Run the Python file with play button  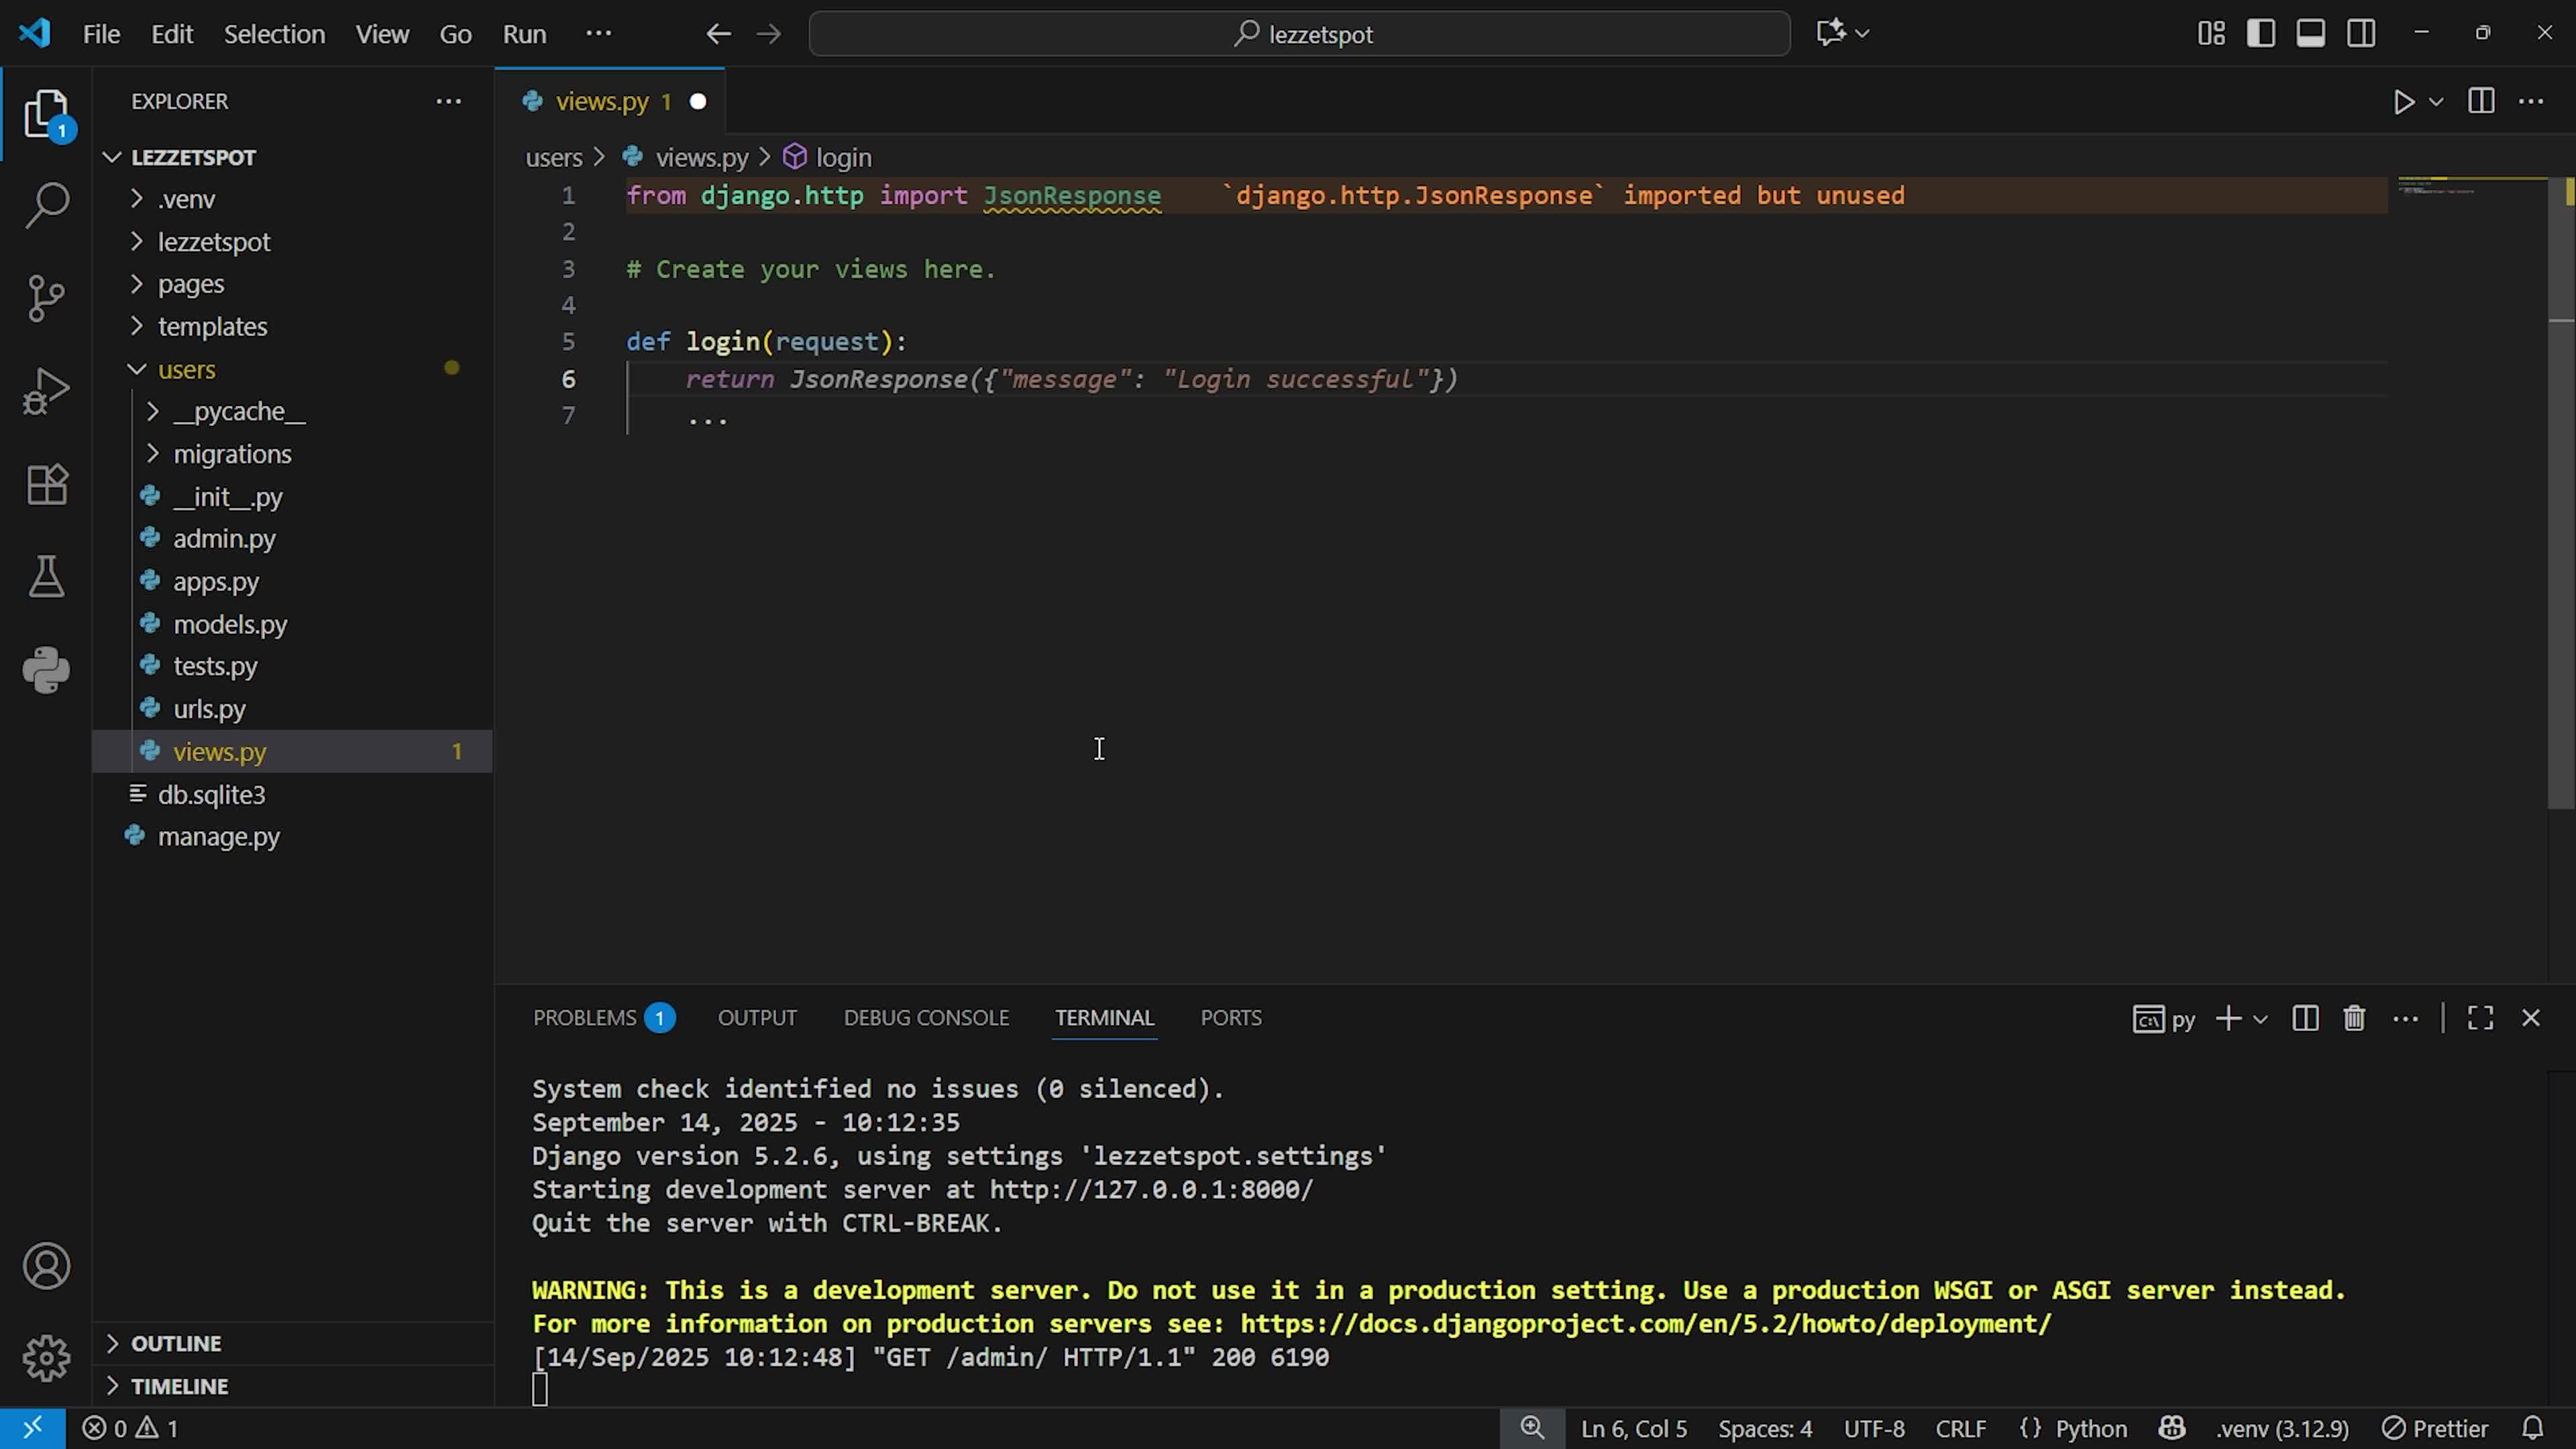(2403, 102)
